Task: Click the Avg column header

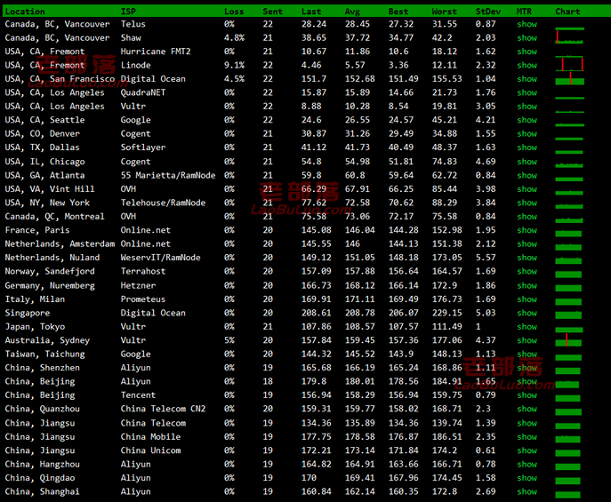Action: (352, 12)
